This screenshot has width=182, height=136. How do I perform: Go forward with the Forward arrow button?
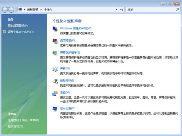pyautogui.click(x=11, y=10)
